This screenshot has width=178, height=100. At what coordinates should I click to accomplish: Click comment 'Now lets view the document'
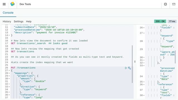[49, 41]
